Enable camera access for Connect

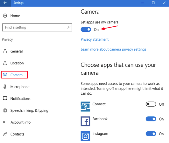point(151,104)
